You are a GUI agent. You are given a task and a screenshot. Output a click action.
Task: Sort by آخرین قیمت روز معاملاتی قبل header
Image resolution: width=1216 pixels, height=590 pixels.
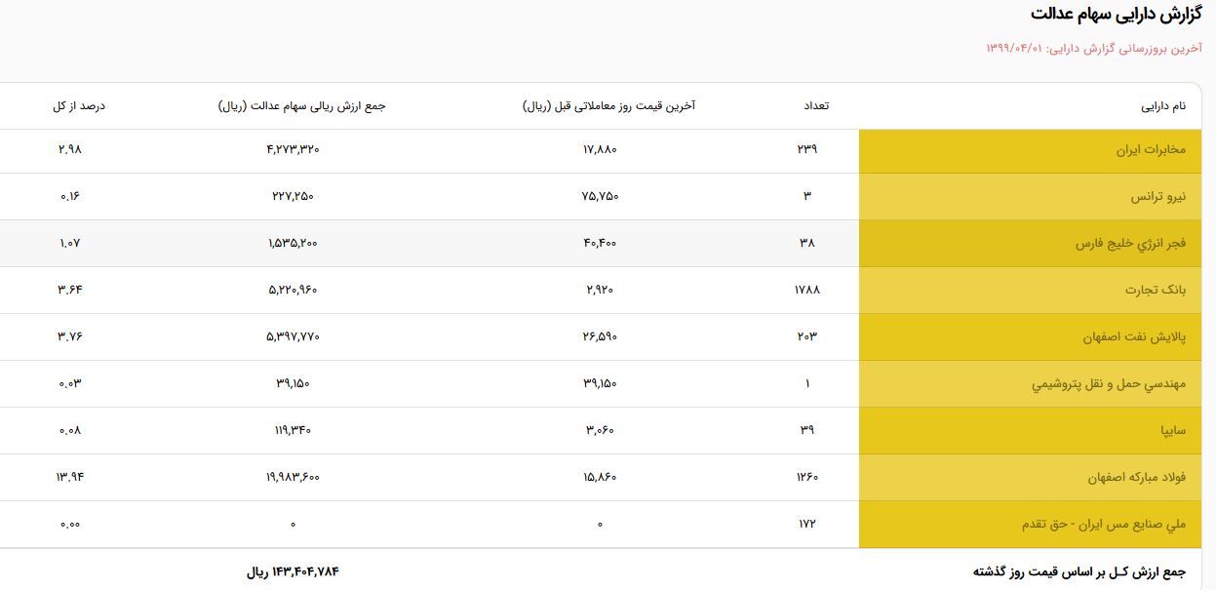608,105
